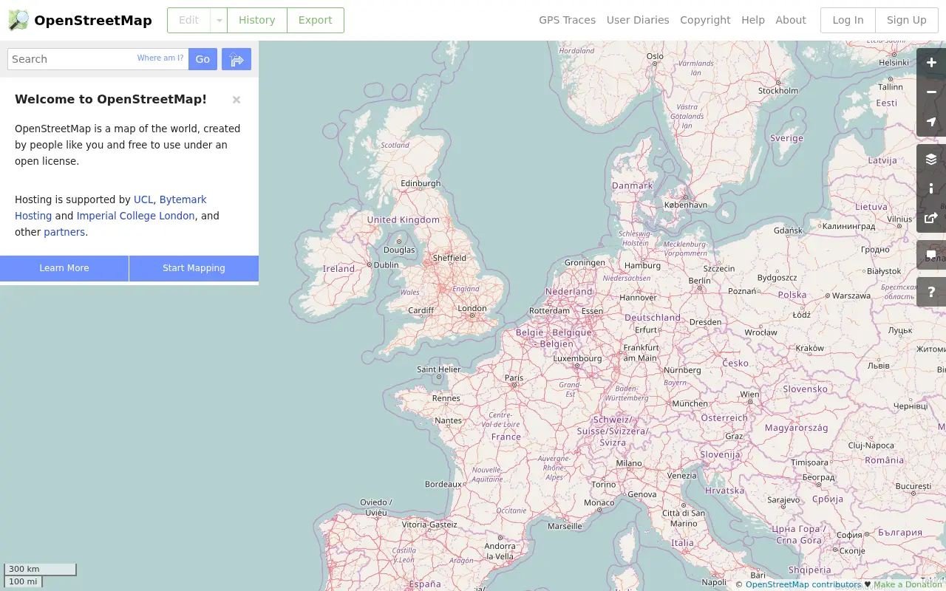Click the OpenStreetMap title text
Viewport: 946px width, 591px height.
[93, 20]
